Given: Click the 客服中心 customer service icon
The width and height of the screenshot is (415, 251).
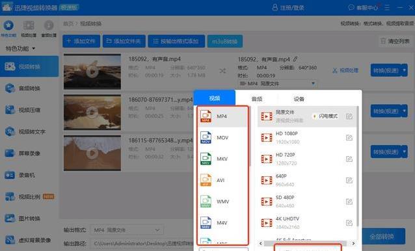Looking at the screenshot, I should click(351, 7).
